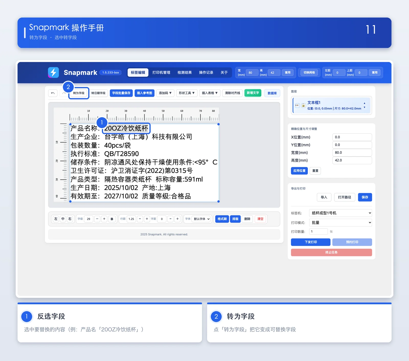
Task: Click the 打开路径 button
Action: (345, 197)
